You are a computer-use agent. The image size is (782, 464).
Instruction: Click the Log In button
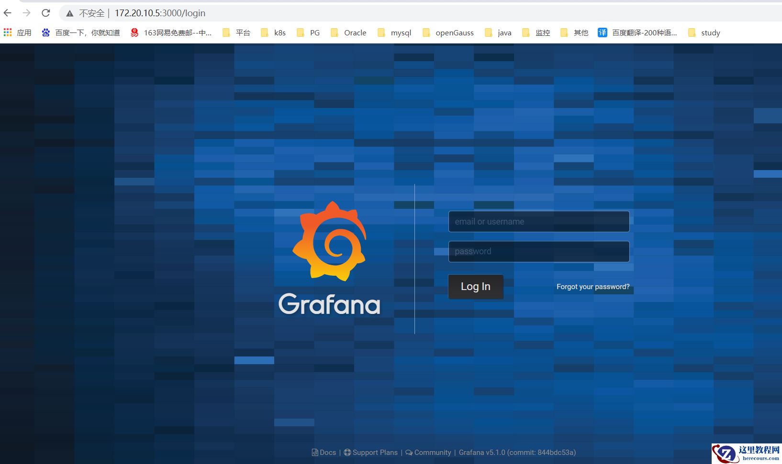(476, 287)
